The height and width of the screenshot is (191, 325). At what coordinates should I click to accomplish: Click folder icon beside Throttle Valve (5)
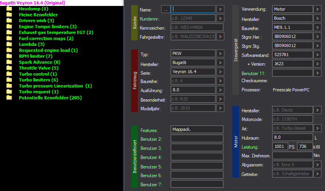(x=9, y=68)
